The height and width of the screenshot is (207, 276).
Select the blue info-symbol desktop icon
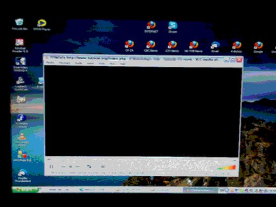22,121
